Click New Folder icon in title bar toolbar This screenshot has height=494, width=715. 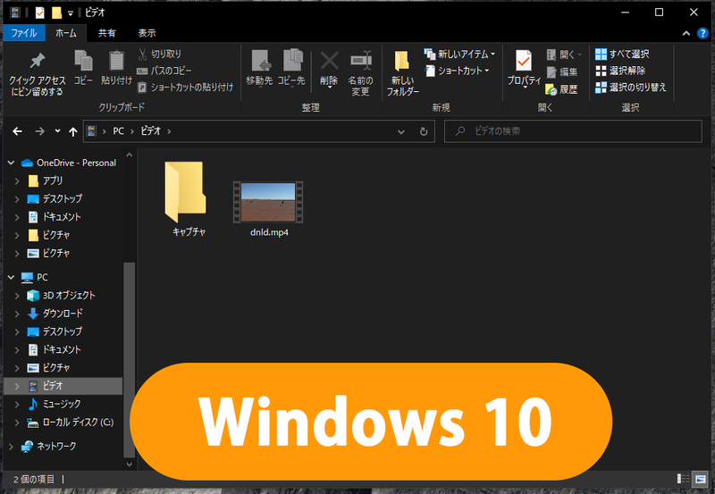56,13
